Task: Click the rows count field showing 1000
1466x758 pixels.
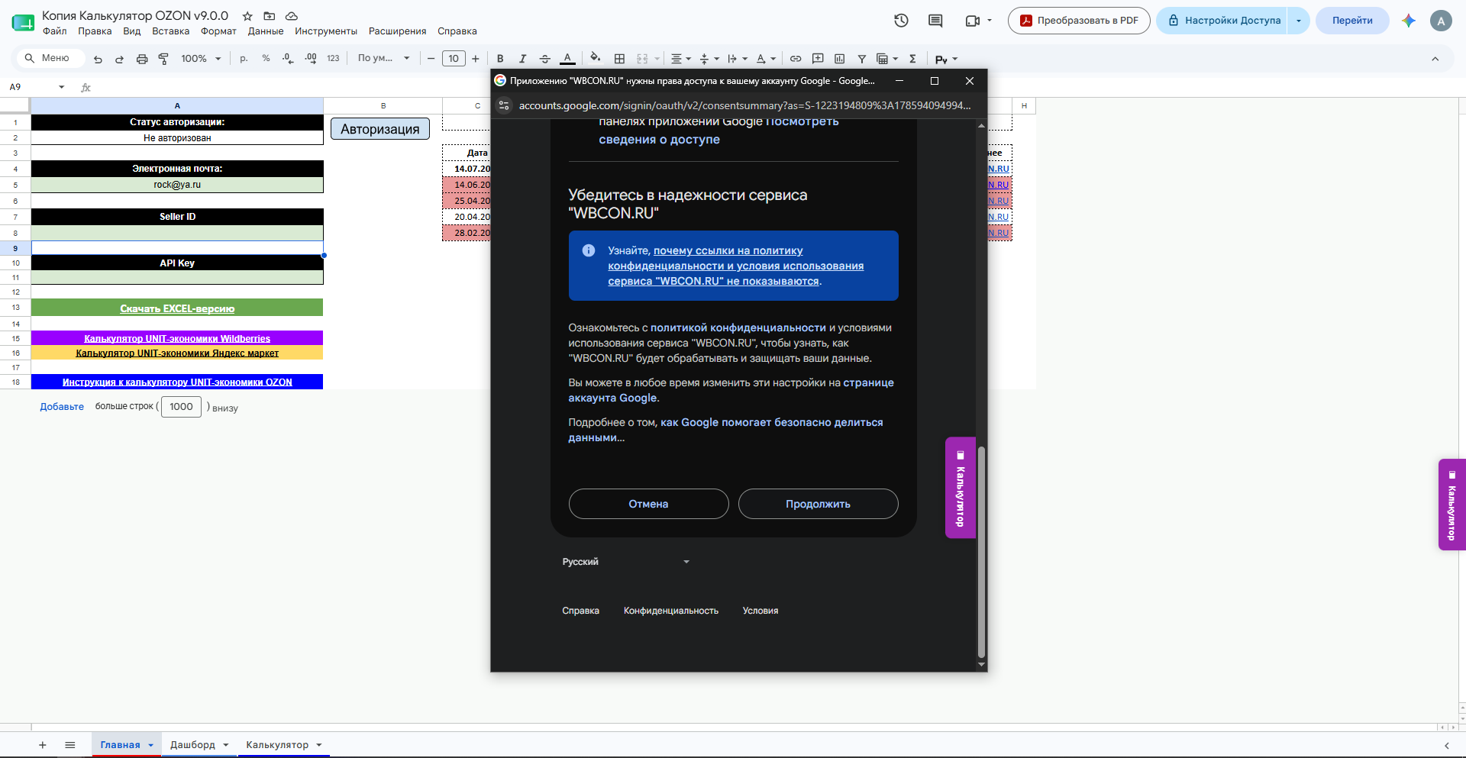Action: point(181,407)
